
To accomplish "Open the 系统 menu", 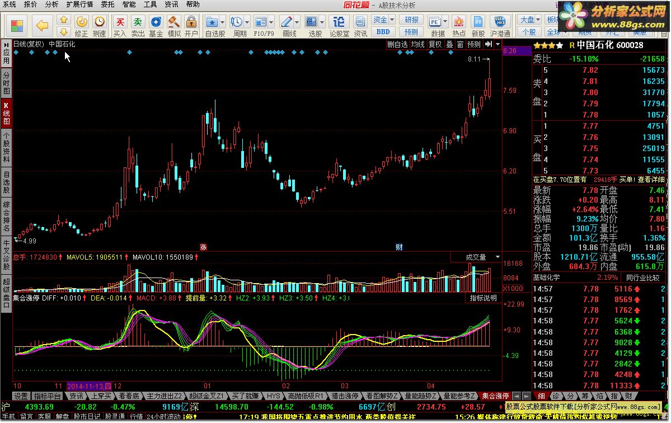I will [10, 4].
